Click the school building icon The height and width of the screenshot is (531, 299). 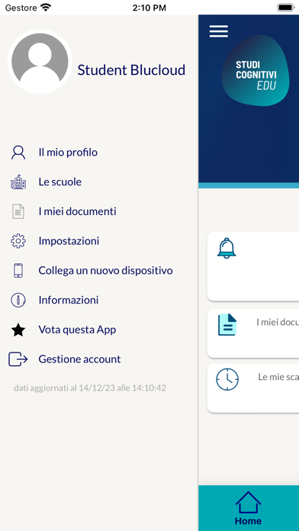tap(18, 182)
